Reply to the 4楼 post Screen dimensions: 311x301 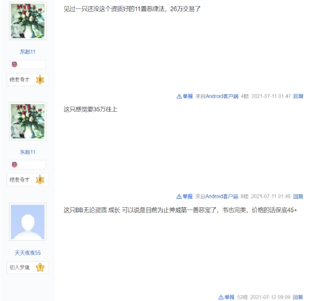298,96
